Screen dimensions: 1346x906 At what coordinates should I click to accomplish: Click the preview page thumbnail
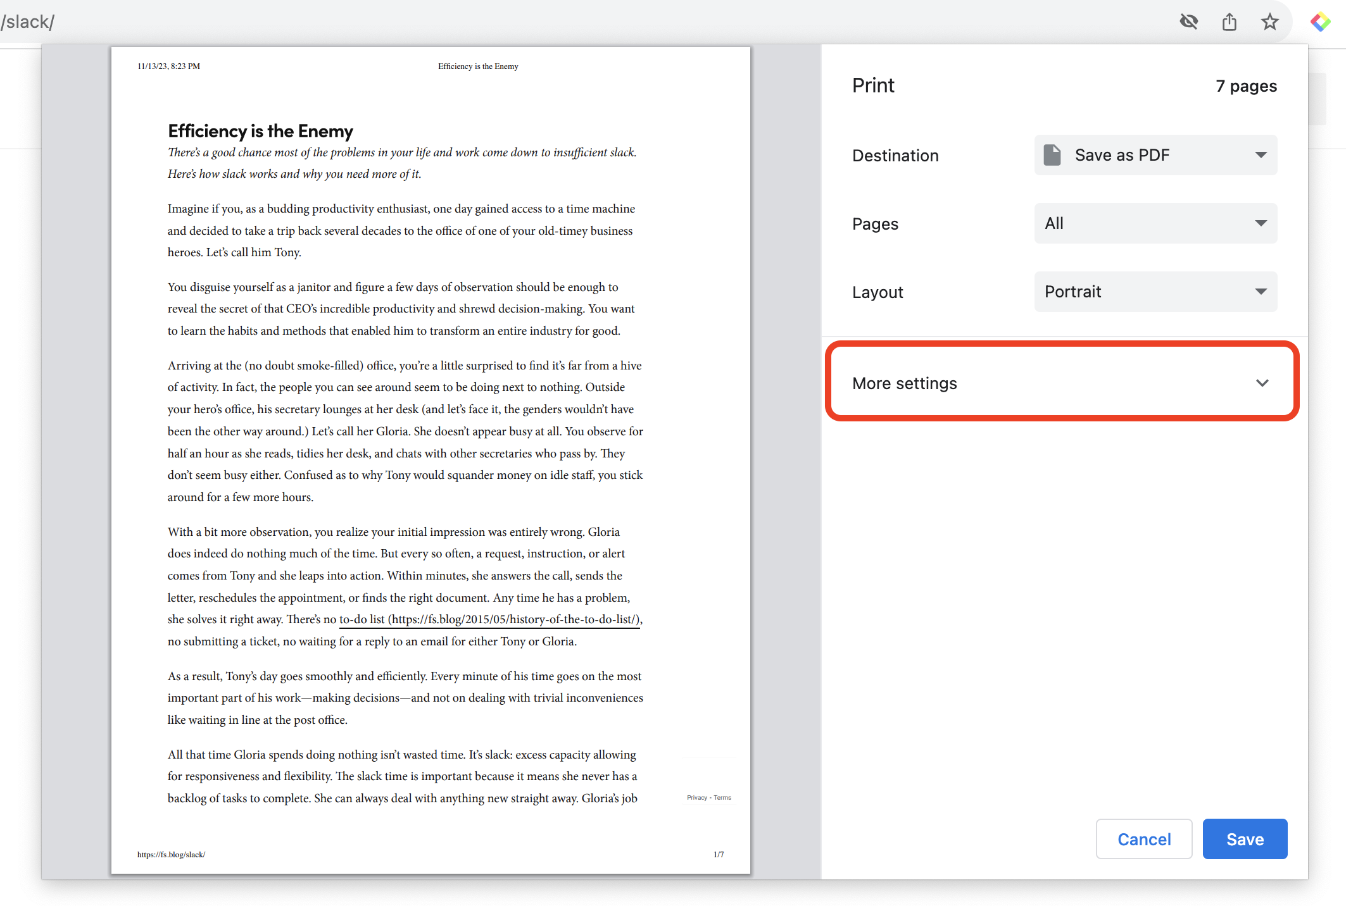coord(431,461)
